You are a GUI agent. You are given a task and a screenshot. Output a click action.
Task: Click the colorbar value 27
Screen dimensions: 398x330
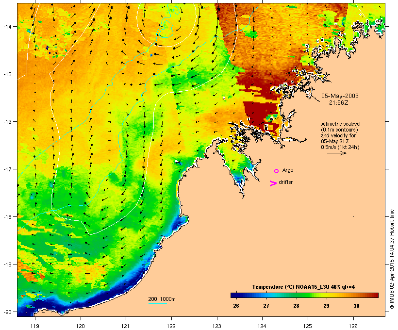[x=266, y=306]
